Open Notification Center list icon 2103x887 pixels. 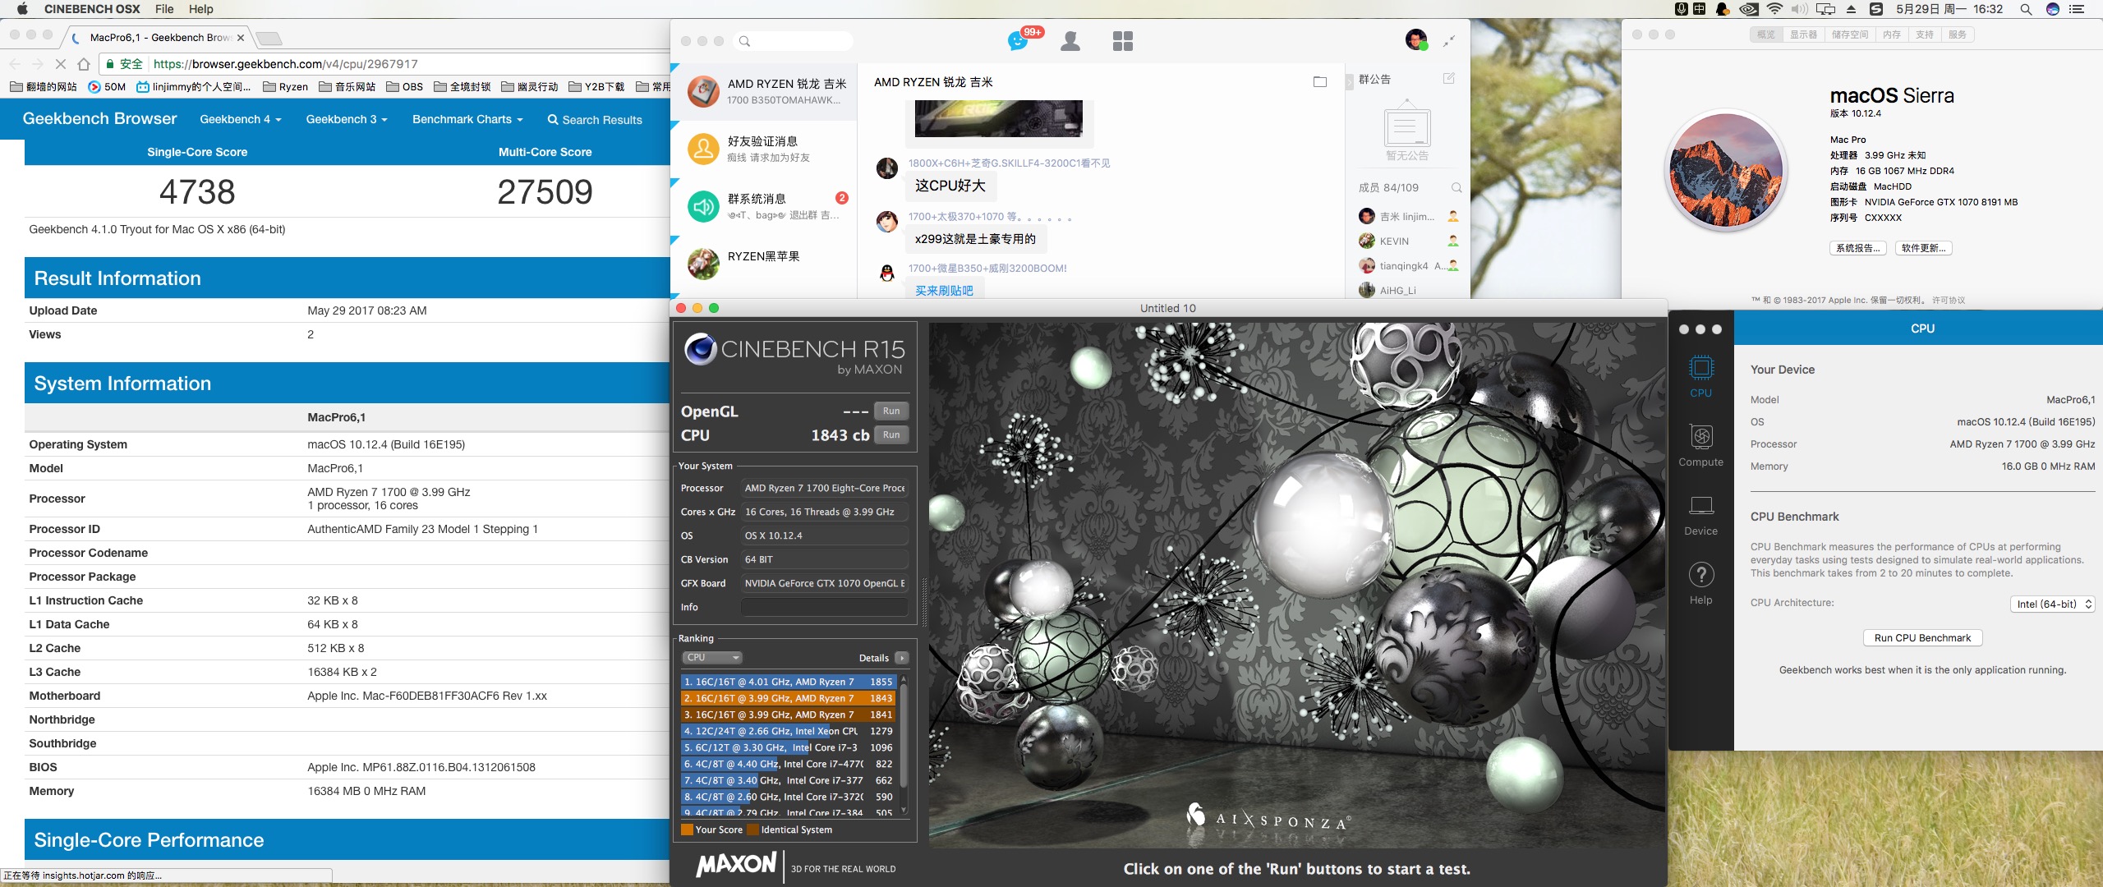[2077, 9]
